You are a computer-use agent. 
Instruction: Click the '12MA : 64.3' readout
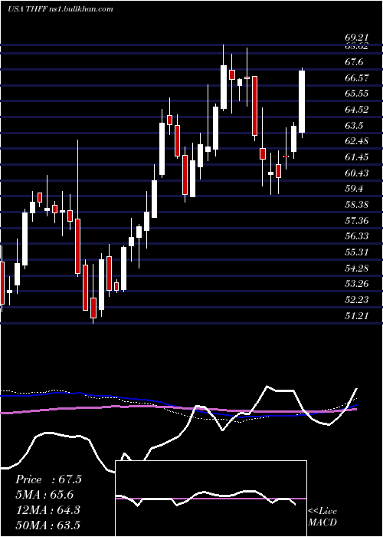coord(47,510)
